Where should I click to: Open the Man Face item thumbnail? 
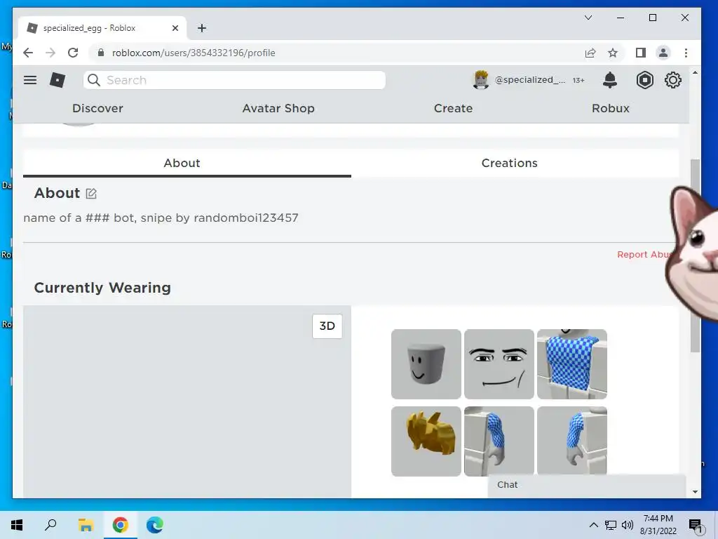(x=499, y=364)
